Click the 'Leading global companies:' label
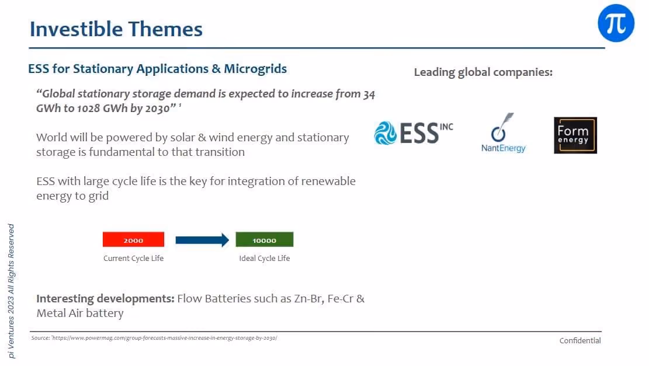 [483, 72]
